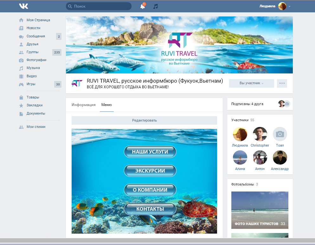The height and width of the screenshot is (245, 315).
Task: Open member Людмила's avatar
Action: (240, 134)
